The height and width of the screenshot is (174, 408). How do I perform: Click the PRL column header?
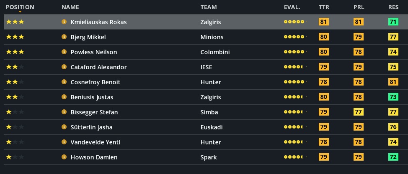click(x=358, y=7)
